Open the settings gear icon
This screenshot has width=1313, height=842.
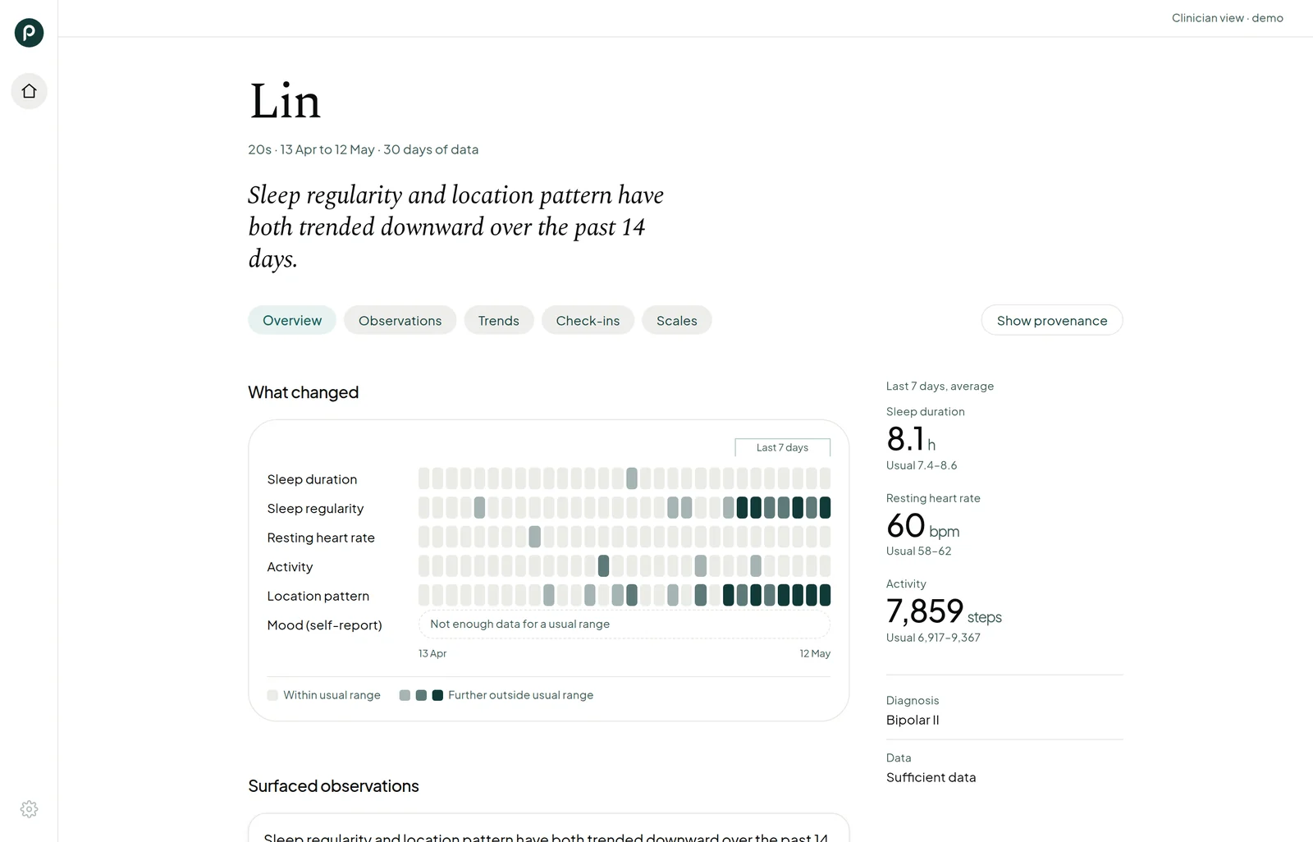[x=29, y=809]
